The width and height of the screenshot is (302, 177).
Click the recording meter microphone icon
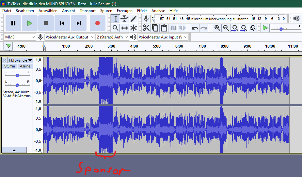[x=146, y=19]
